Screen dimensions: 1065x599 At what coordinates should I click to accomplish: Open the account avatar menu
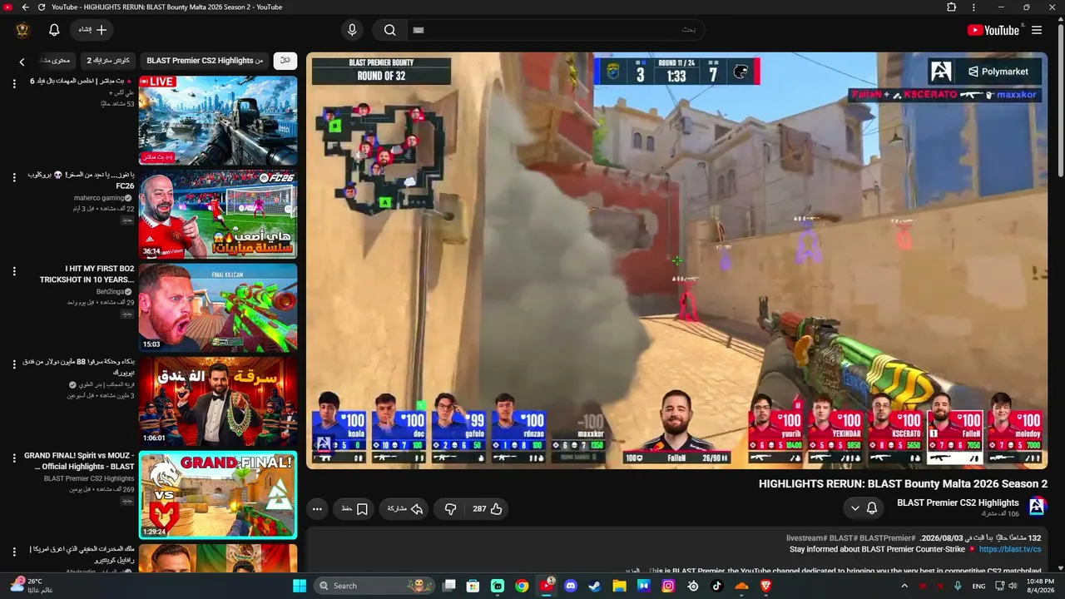[x=22, y=30]
